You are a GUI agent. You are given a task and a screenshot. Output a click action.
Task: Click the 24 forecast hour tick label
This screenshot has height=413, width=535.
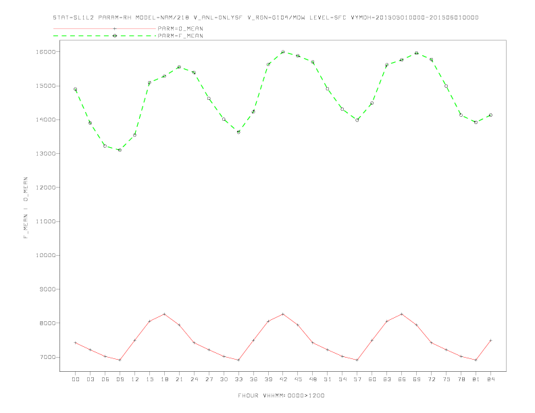(x=194, y=379)
